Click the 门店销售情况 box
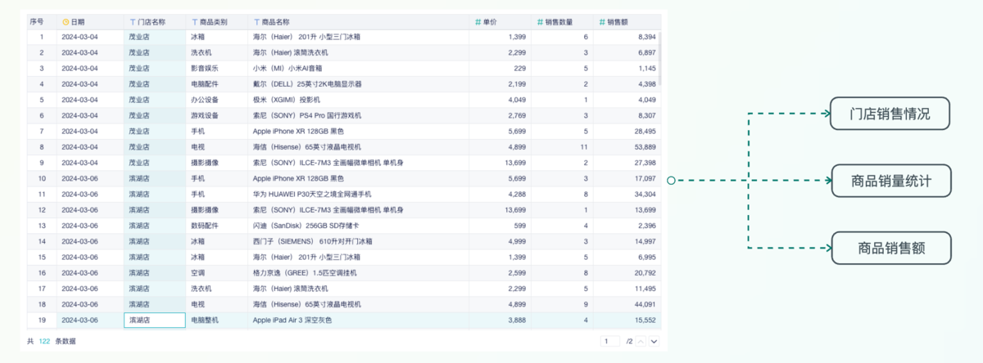The width and height of the screenshot is (983, 363). 891,114
